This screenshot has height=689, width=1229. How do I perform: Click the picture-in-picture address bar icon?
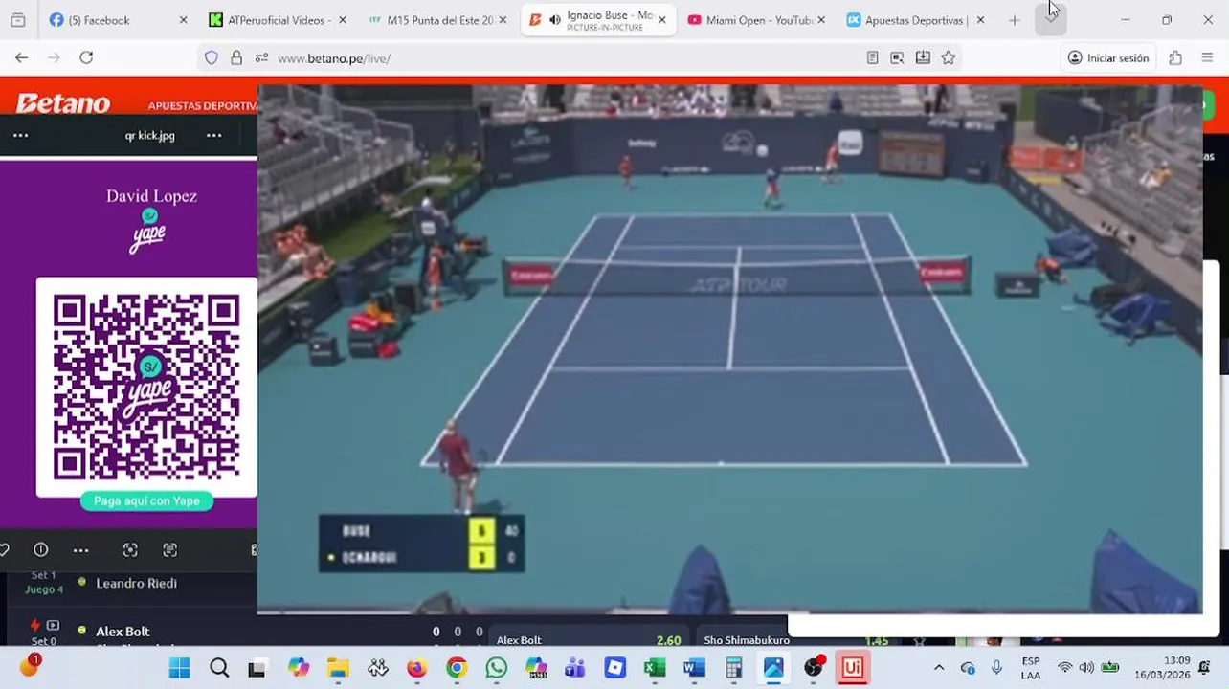click(x=897, y=58)
